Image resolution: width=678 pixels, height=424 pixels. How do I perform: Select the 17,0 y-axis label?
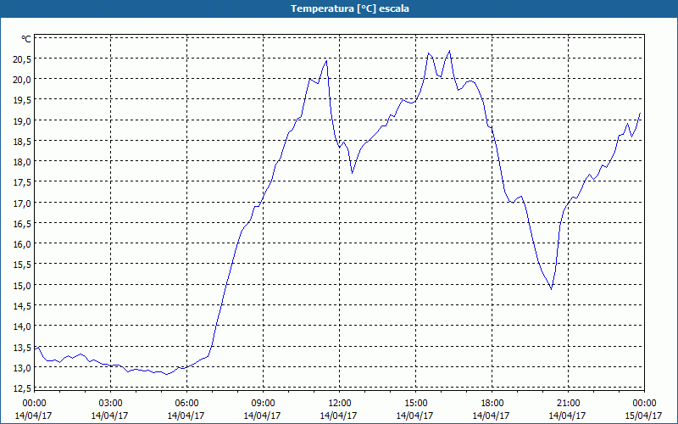(x=22, y=204)
